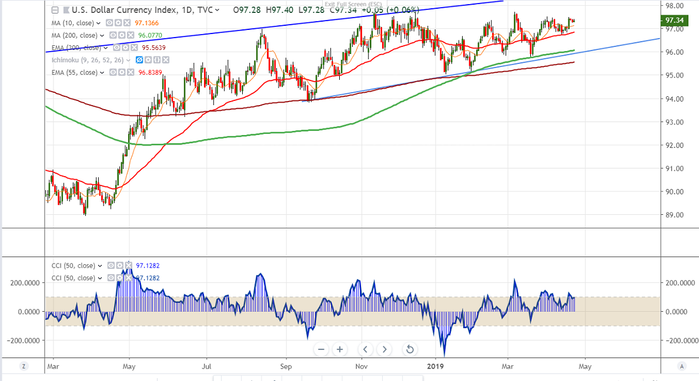Open settings for the EMA (300, close) indicator

coord(125,48)
